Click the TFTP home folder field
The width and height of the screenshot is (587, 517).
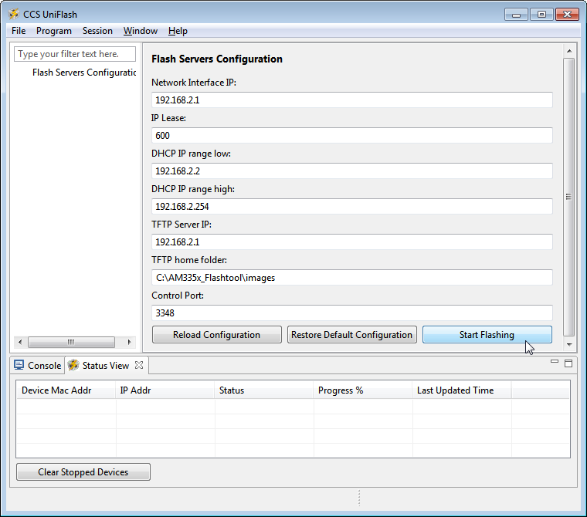[x=352, y=278]
